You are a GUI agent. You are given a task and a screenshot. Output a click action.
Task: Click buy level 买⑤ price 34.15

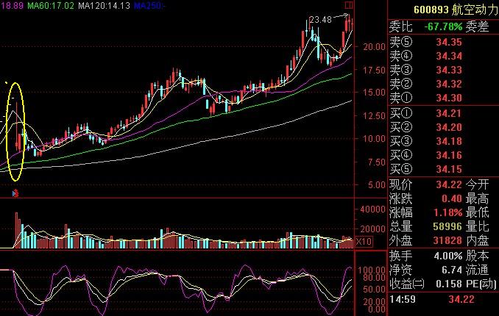click(449, 169)
